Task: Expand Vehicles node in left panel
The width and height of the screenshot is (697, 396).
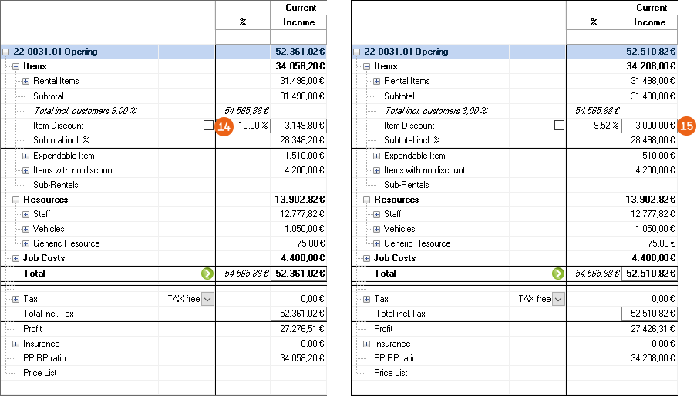Action: [25, 229]
